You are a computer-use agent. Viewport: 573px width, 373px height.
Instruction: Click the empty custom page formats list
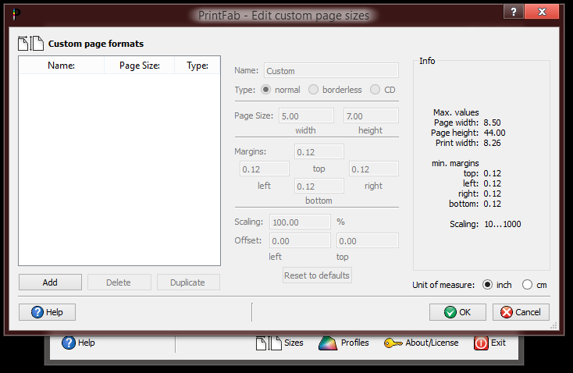coord(119,169)
